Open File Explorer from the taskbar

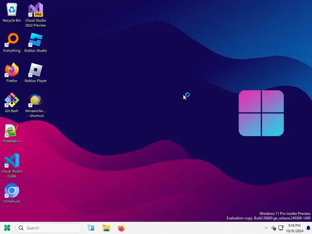(106, 228)
